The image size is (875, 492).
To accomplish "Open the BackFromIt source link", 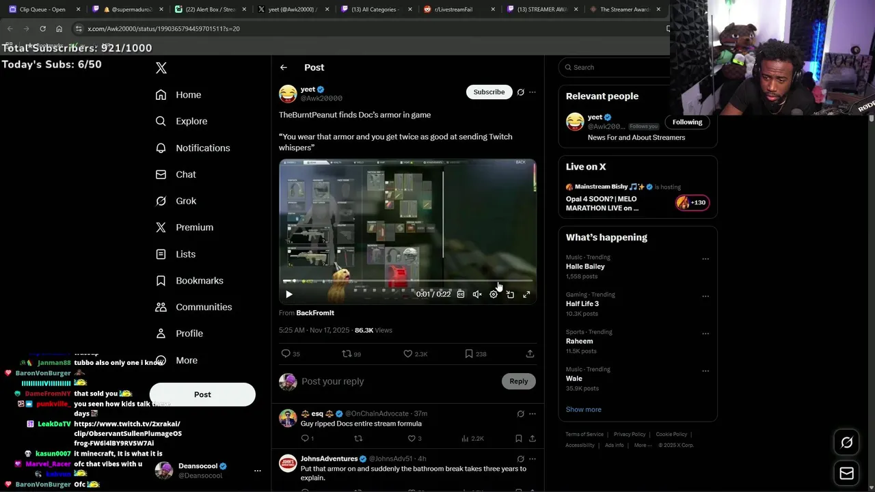I will click(x=315, y=313).
